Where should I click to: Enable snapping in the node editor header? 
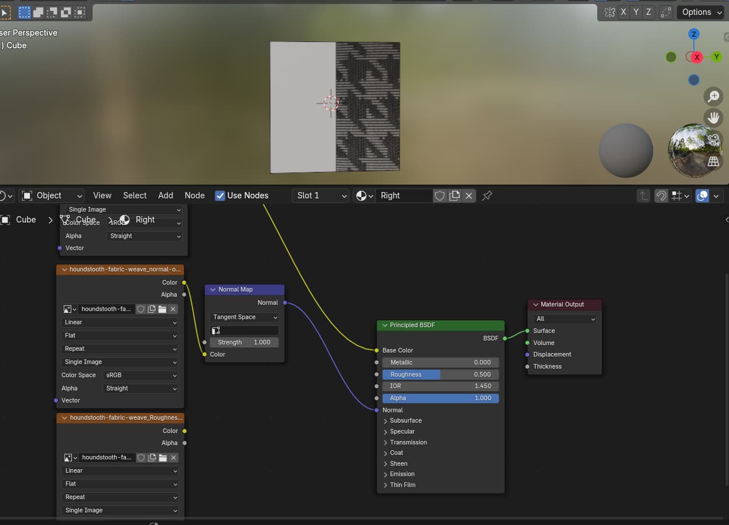(661, 196)
